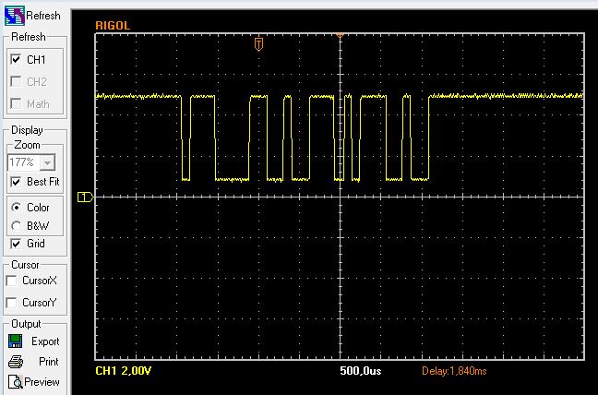Click the Preview label
598x395 pixels.
pyautogui.click(x=42, y=382)
